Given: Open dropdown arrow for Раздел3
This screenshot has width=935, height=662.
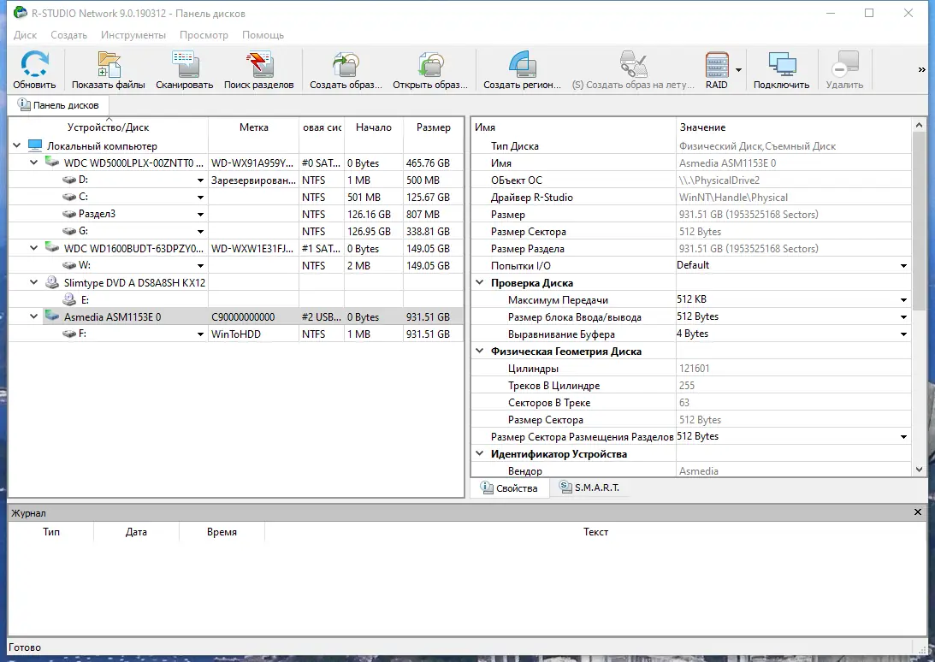Looking at the screenshot, I should pos(200,214).
